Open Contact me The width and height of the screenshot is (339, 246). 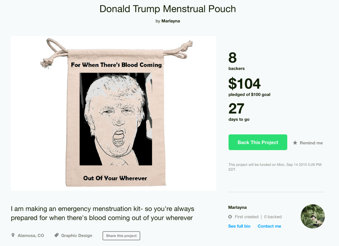click(x=269, y=226)
